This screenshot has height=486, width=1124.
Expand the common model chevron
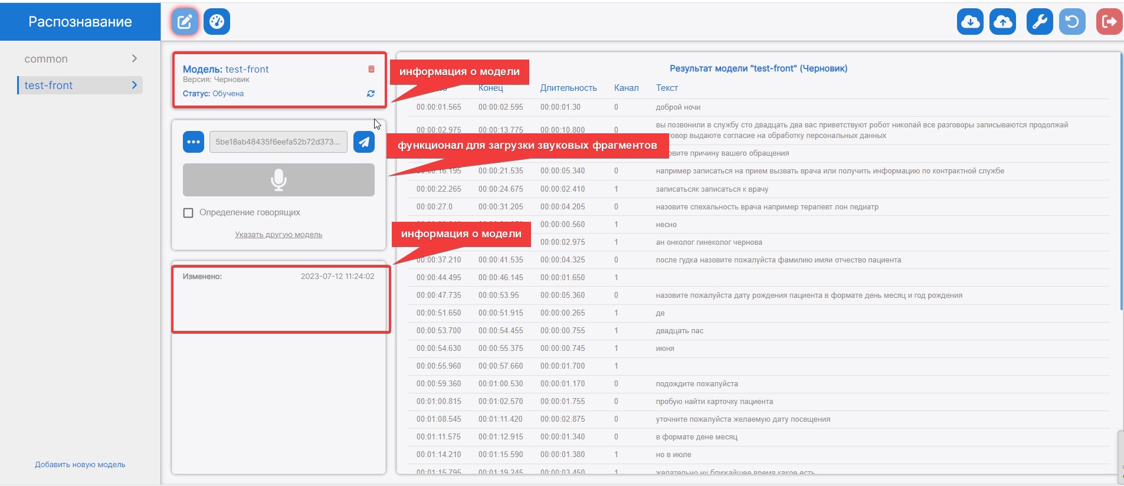pyautogui.click(x=135, y=58)
